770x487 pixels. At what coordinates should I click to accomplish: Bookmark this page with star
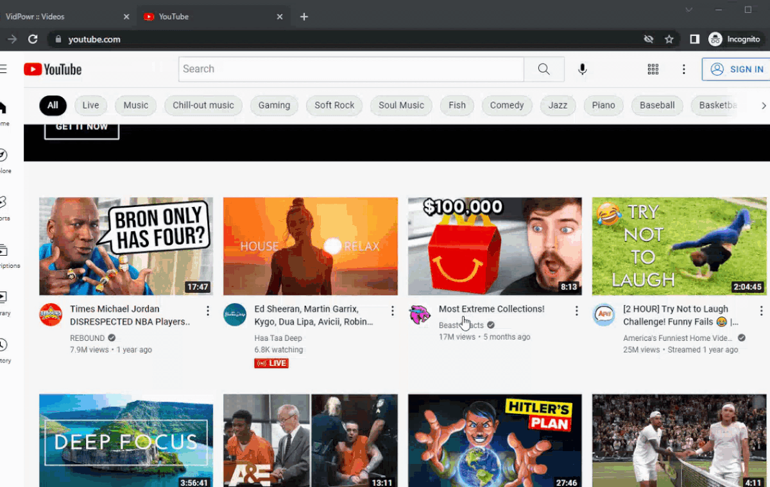point(669,39)
